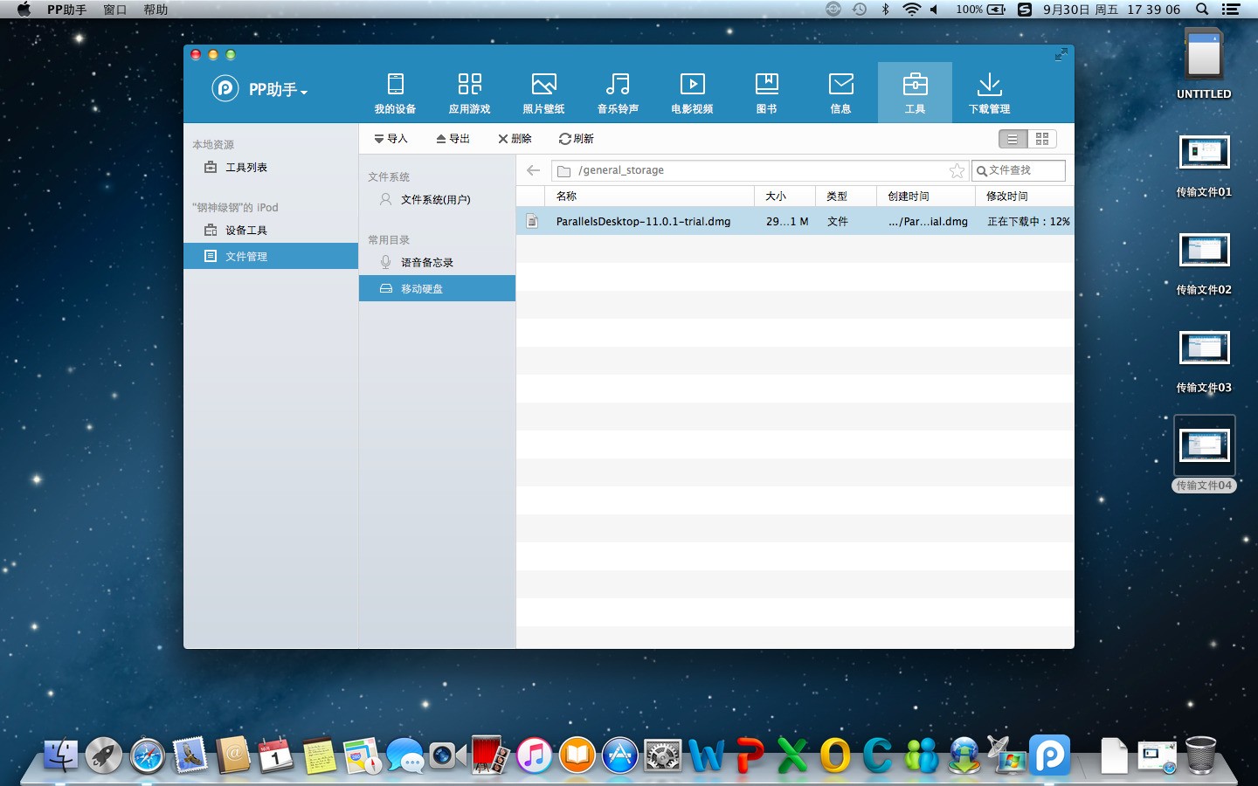
Task: Expand the PP助手 dropdown arrow
Action: (x=304, y=92)
